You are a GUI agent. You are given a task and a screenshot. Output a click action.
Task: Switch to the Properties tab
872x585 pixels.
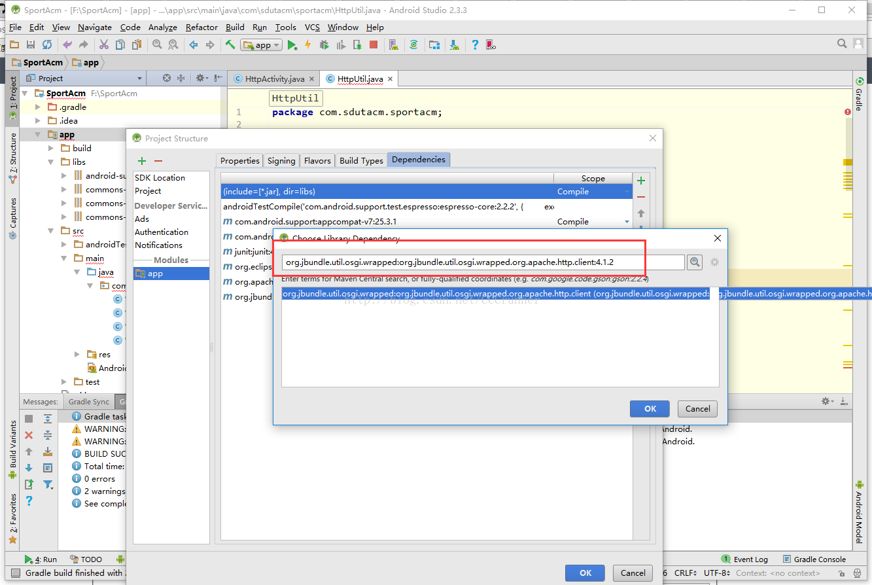[240, 160]
